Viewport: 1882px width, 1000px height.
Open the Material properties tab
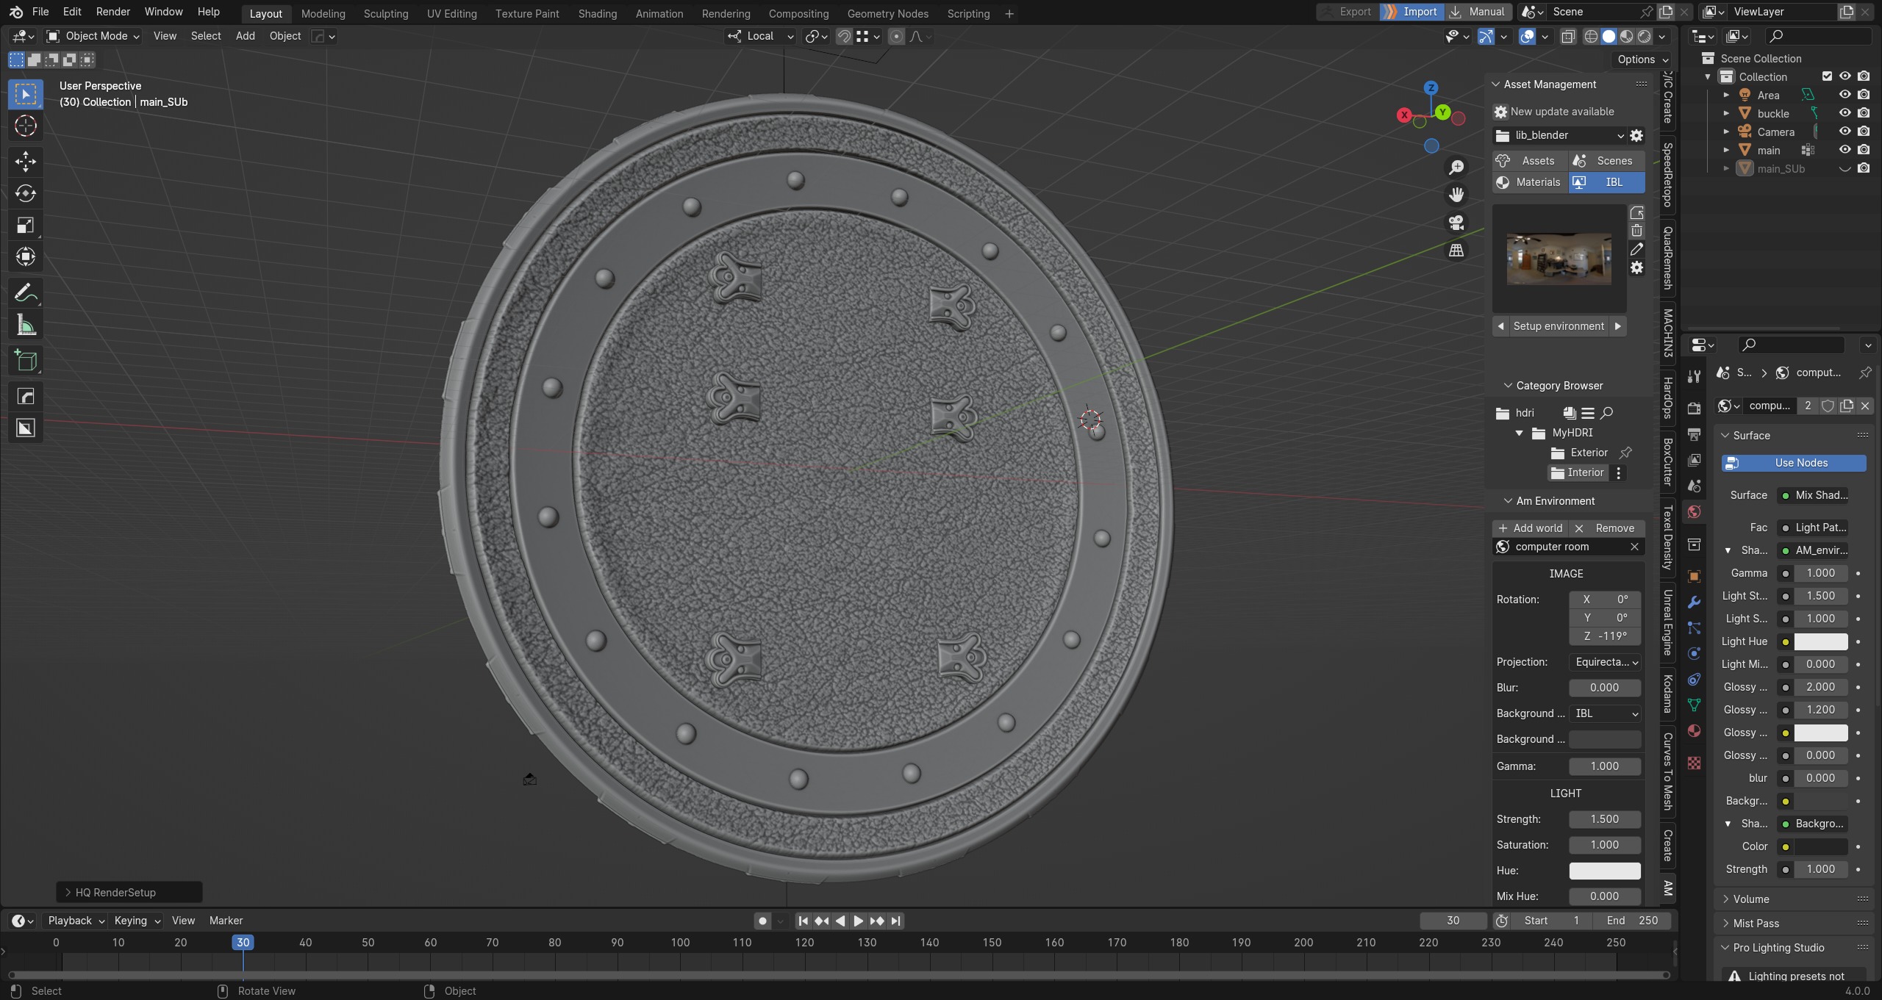pos(1694,731)
